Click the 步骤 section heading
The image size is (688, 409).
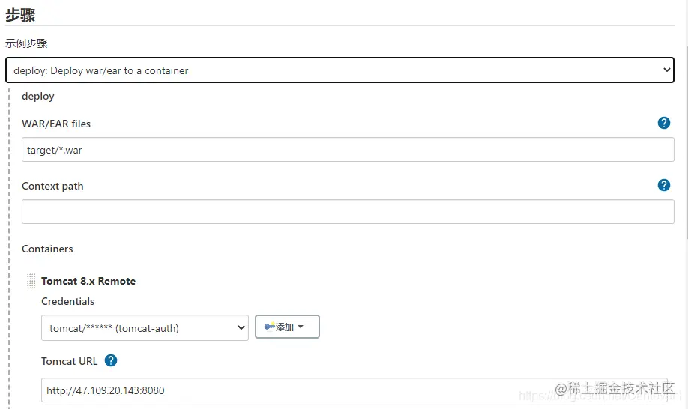[x=20, y=15]
